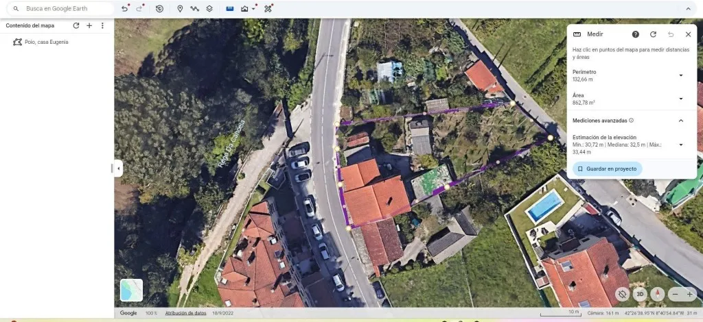
Task: Click the 18/9/2022 imagery date
Action: [223, 313]
